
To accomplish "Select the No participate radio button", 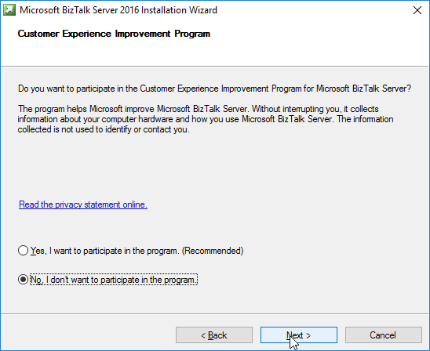I will [23, 280].
